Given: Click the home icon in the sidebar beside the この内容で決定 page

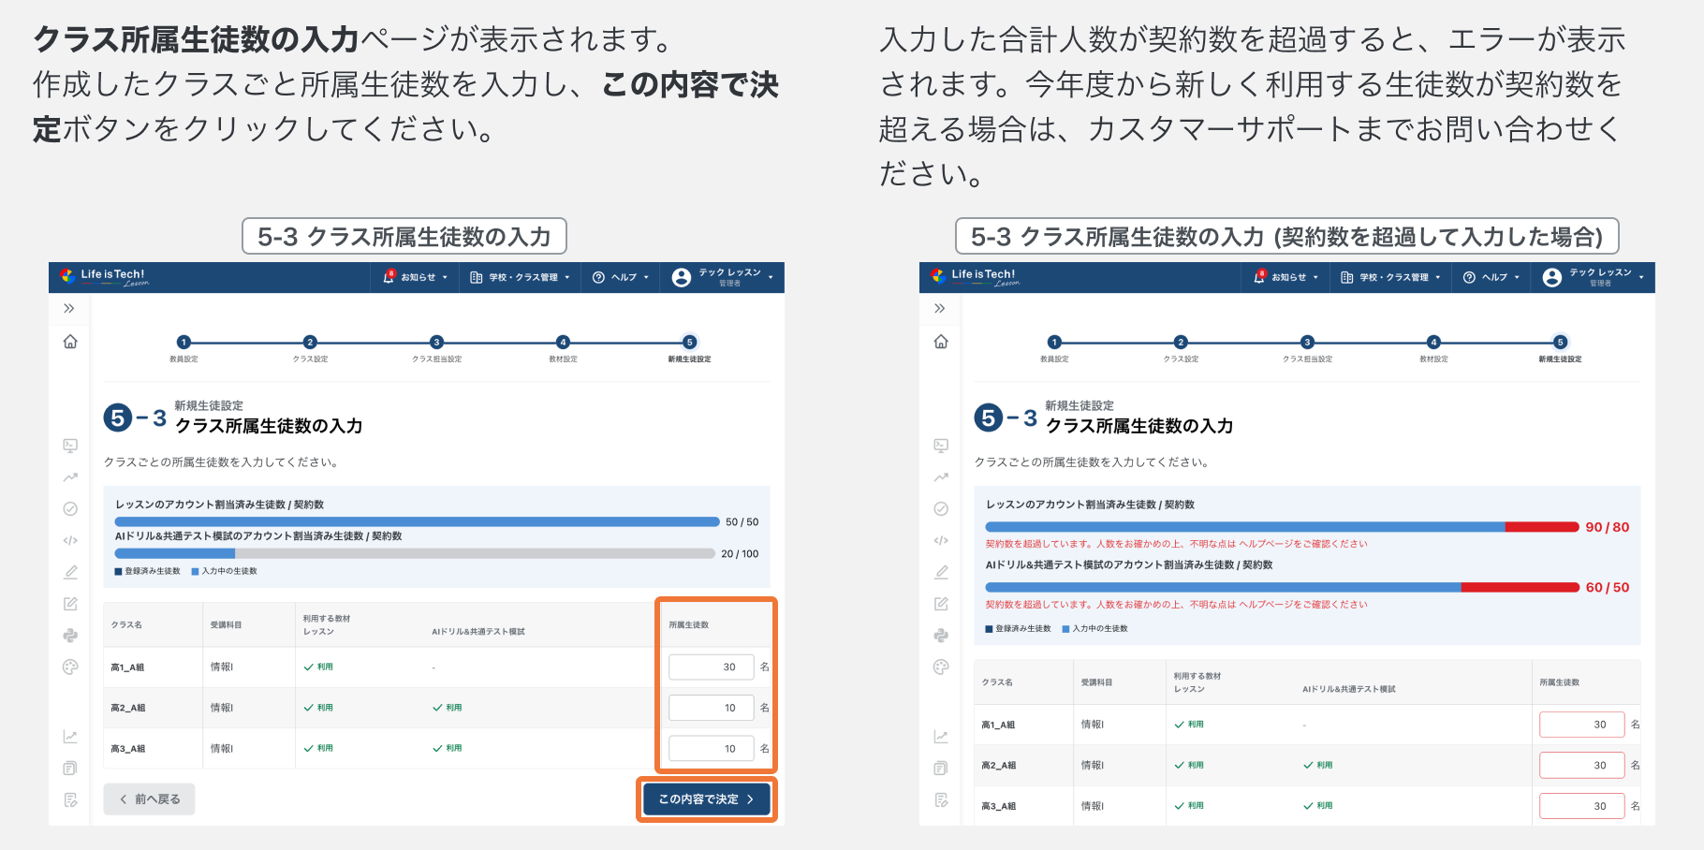Looking at the screenshot, I should coord(70,342).
